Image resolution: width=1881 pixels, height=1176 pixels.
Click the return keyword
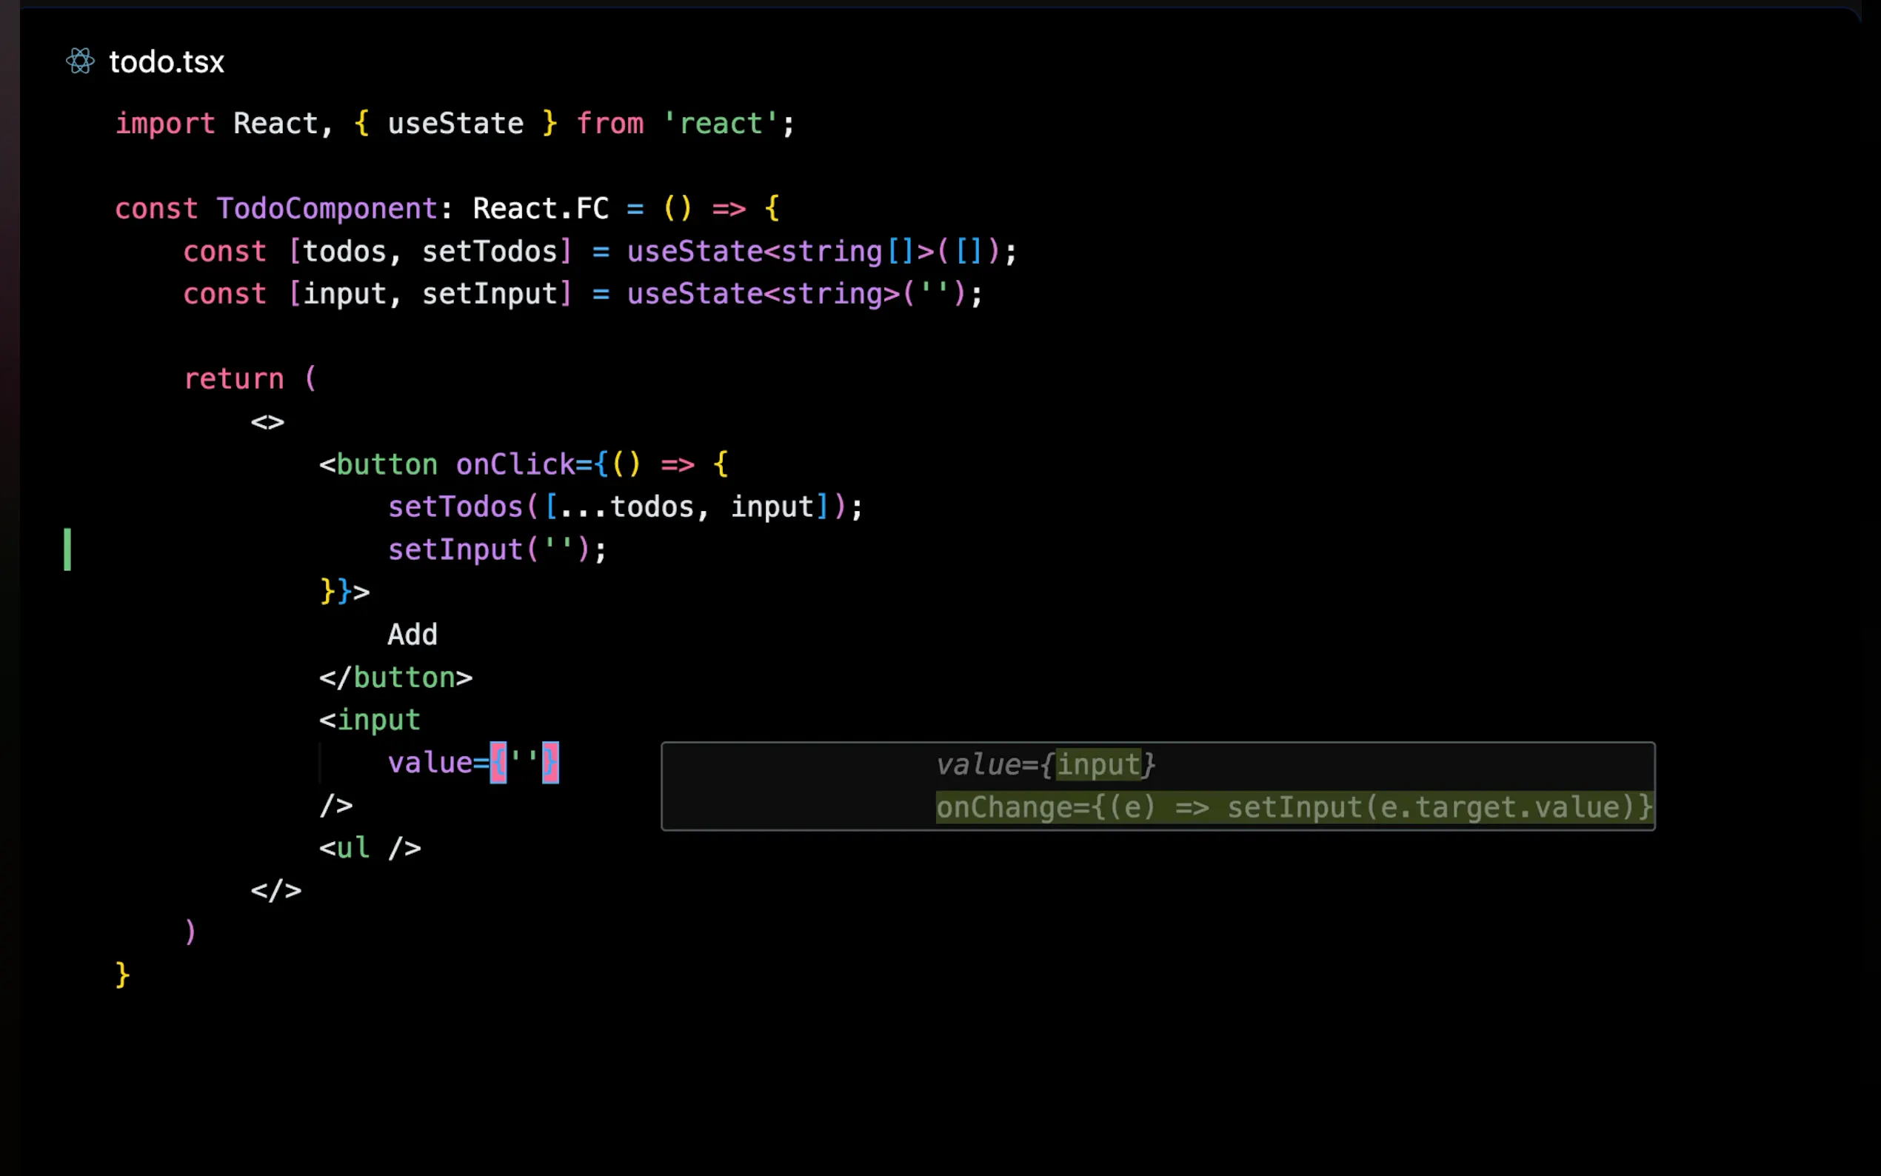click(233, 378)
